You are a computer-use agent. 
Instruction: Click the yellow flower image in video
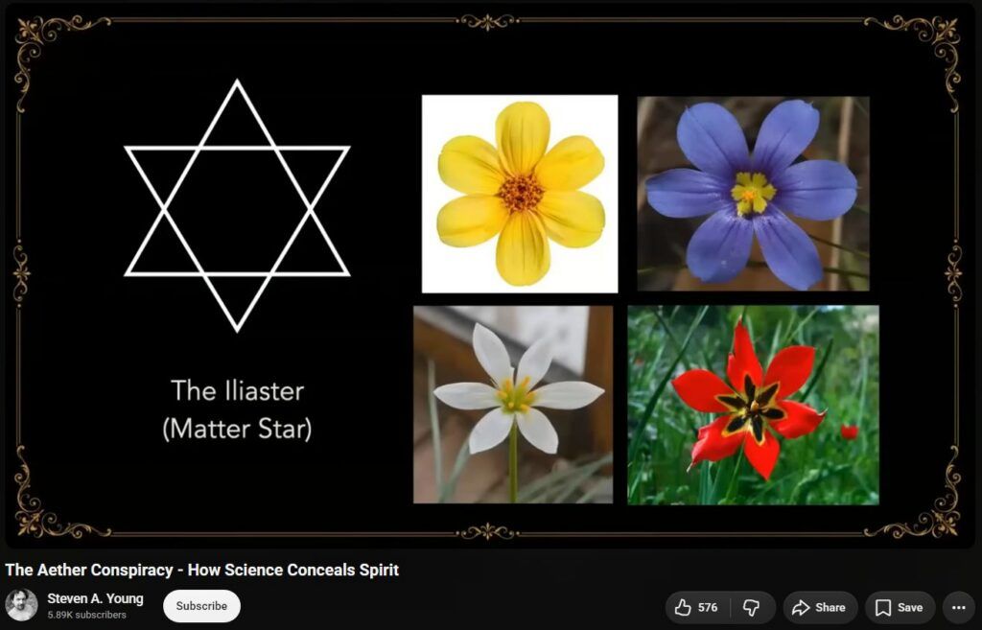click(520, 194)
